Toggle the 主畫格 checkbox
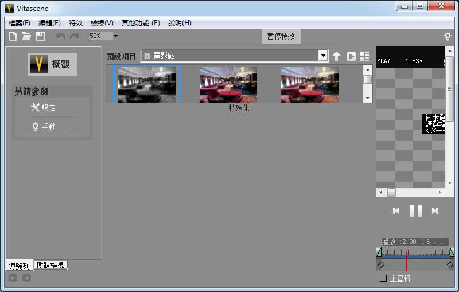The image size is (459, 292). click(x=383, y=278)
